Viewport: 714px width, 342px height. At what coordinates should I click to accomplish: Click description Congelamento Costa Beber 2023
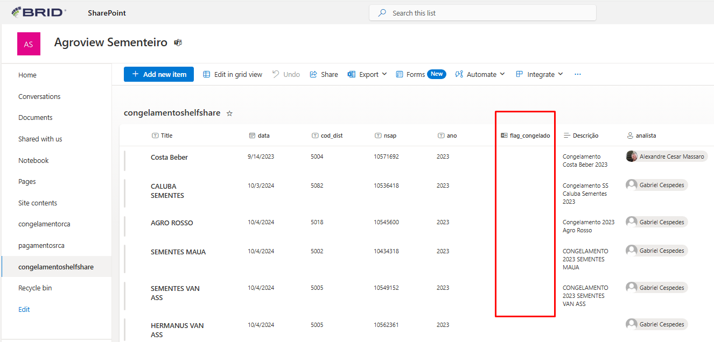pos(585,161)
